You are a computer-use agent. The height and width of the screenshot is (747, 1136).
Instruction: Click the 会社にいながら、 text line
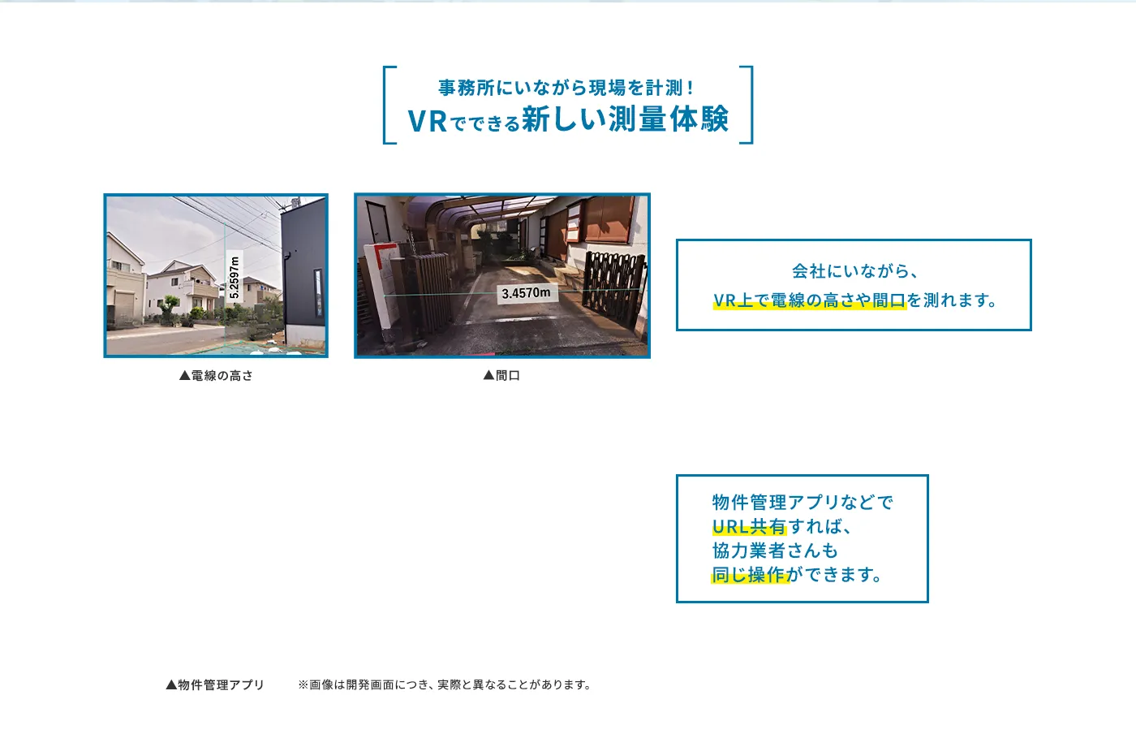click(x=854, y=271)
